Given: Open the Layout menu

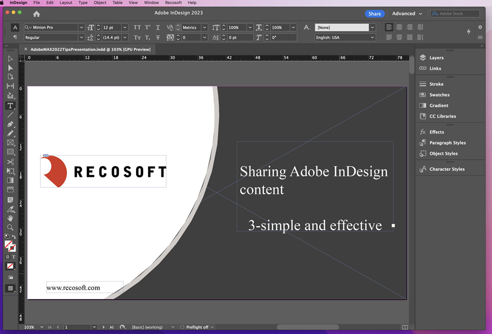Looking at the screenshot, I should point(66,3).
